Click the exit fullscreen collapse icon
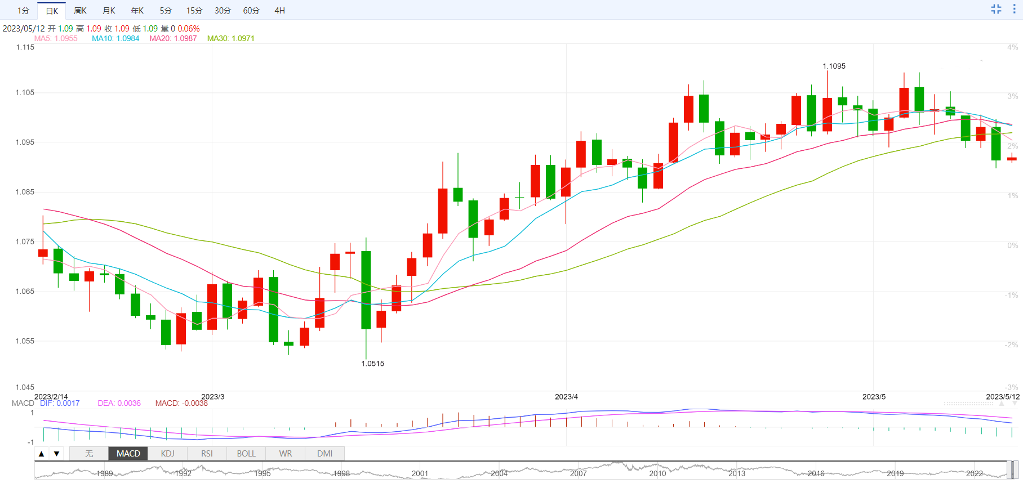The image size is (1023, 501). point(996,9)
